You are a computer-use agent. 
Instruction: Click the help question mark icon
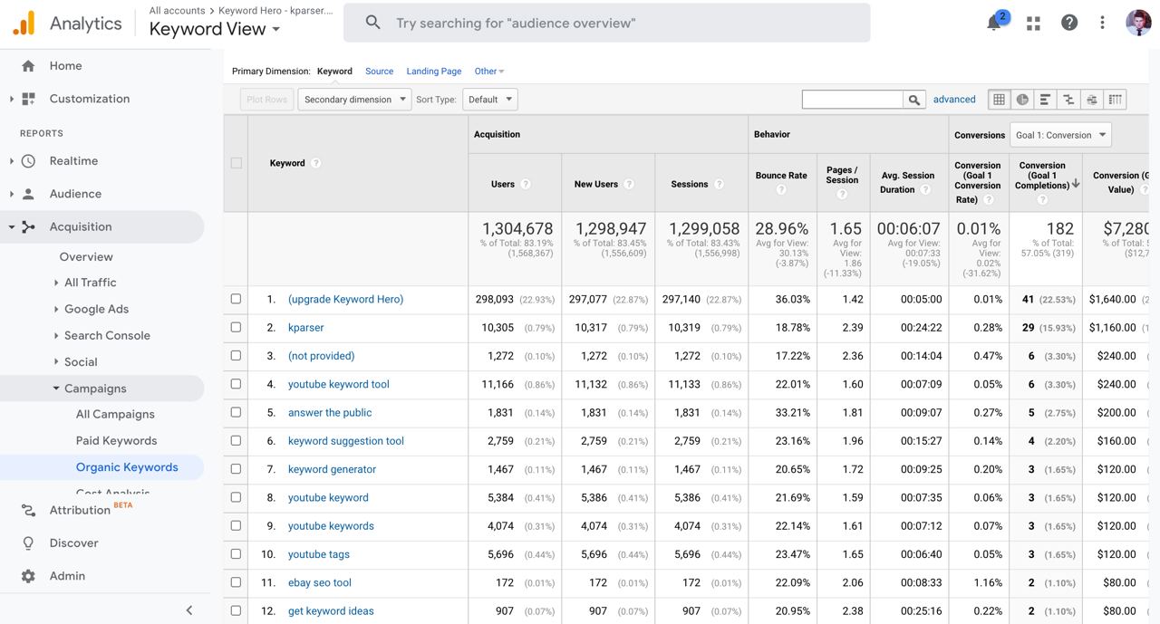[x=1069, y=24]
